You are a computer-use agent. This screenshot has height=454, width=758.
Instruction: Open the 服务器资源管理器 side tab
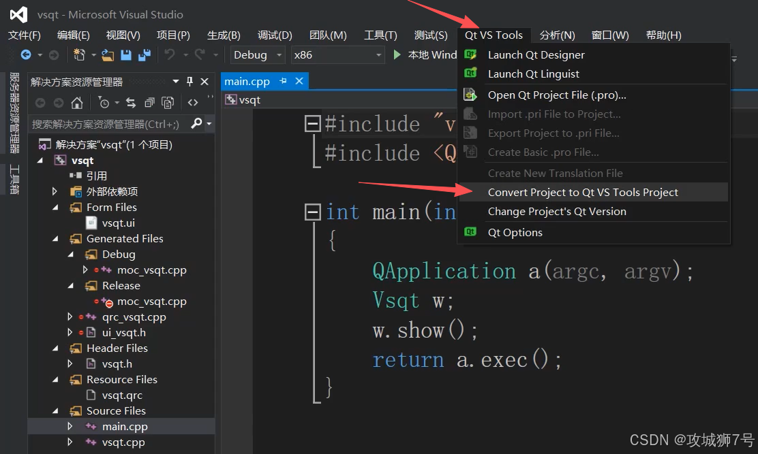14,112
